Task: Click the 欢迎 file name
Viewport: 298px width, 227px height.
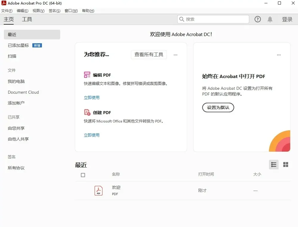Action: [116, 187]
